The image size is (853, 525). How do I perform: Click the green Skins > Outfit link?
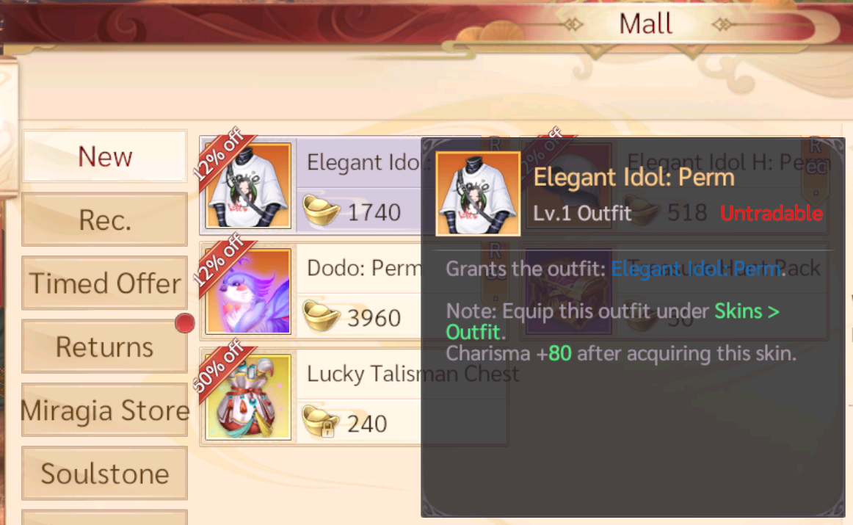(x=612, y=322)
